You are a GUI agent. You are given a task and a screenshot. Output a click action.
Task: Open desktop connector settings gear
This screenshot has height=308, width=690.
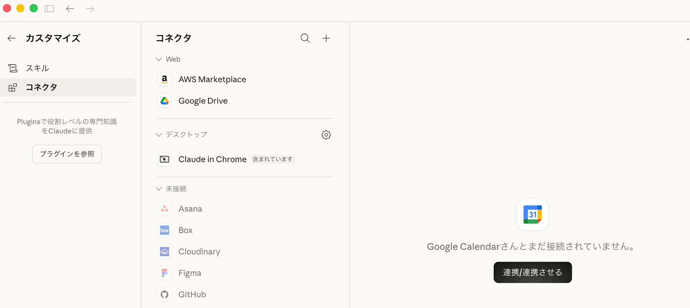point(326,135)
